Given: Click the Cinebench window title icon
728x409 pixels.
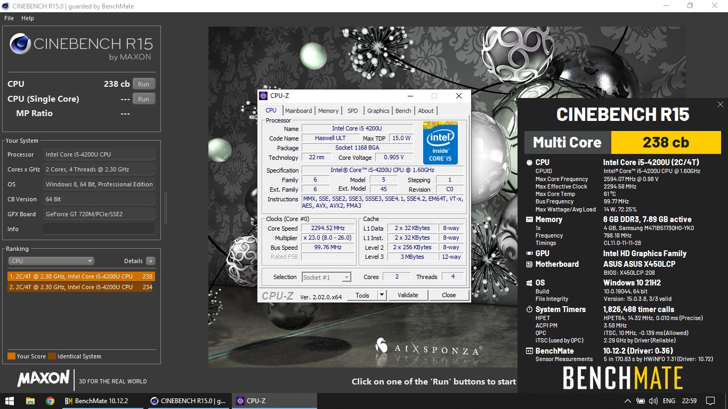Looking at the screenshot, I should 5,6.
